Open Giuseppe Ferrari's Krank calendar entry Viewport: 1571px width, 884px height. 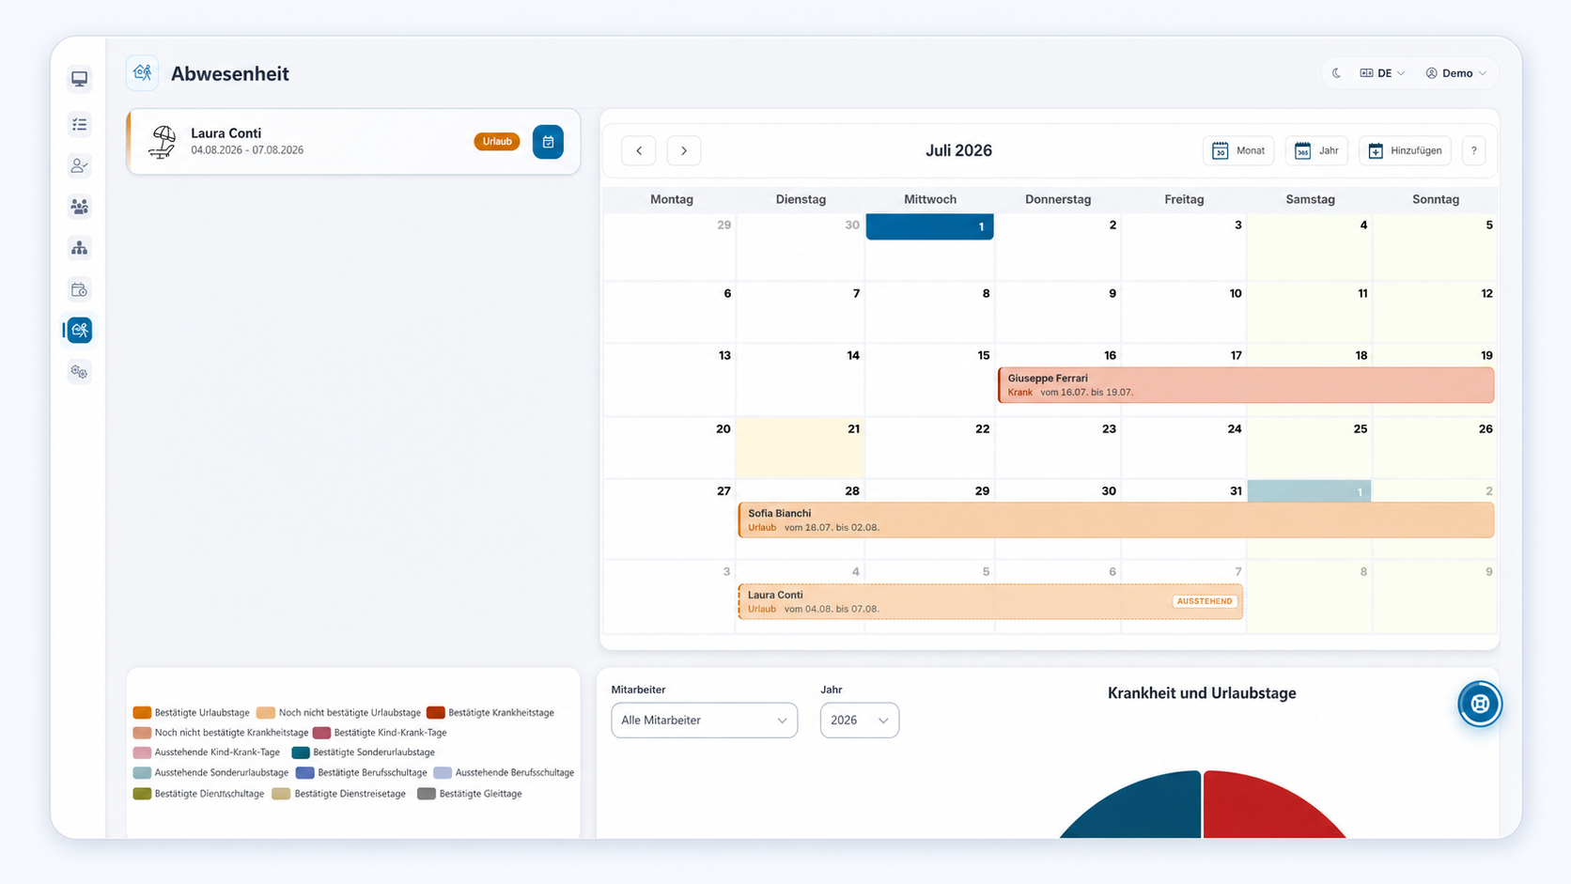click(1246, 385)
